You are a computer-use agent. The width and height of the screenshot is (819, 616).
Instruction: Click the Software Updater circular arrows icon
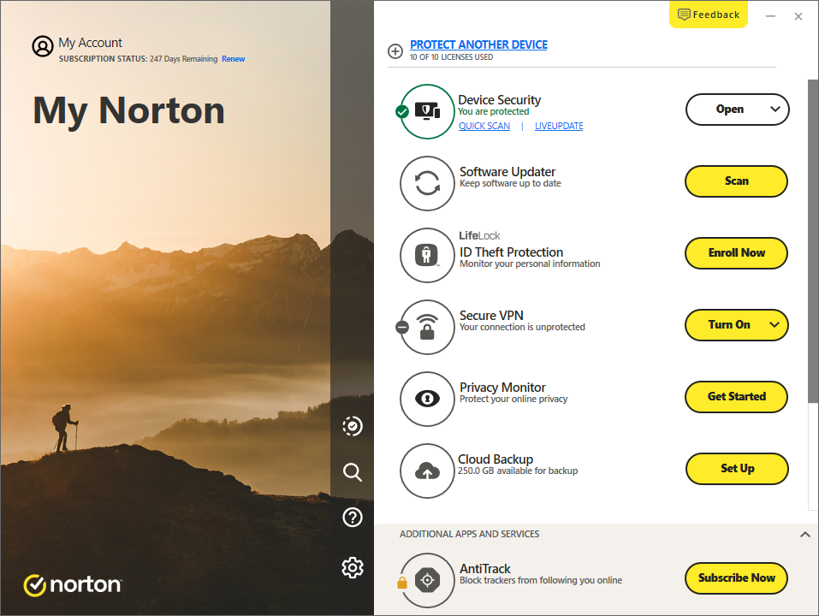[427, 183]
